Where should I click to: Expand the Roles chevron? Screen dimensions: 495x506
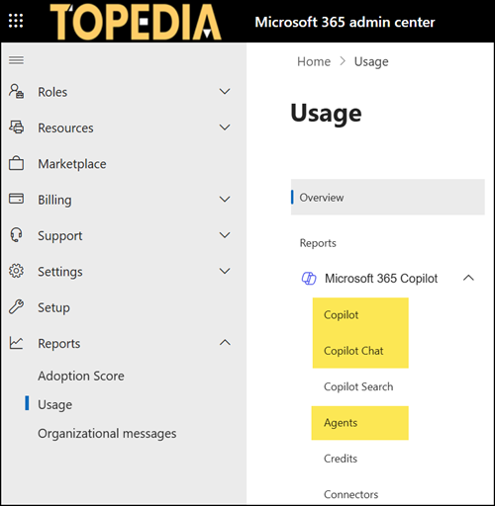225,91
